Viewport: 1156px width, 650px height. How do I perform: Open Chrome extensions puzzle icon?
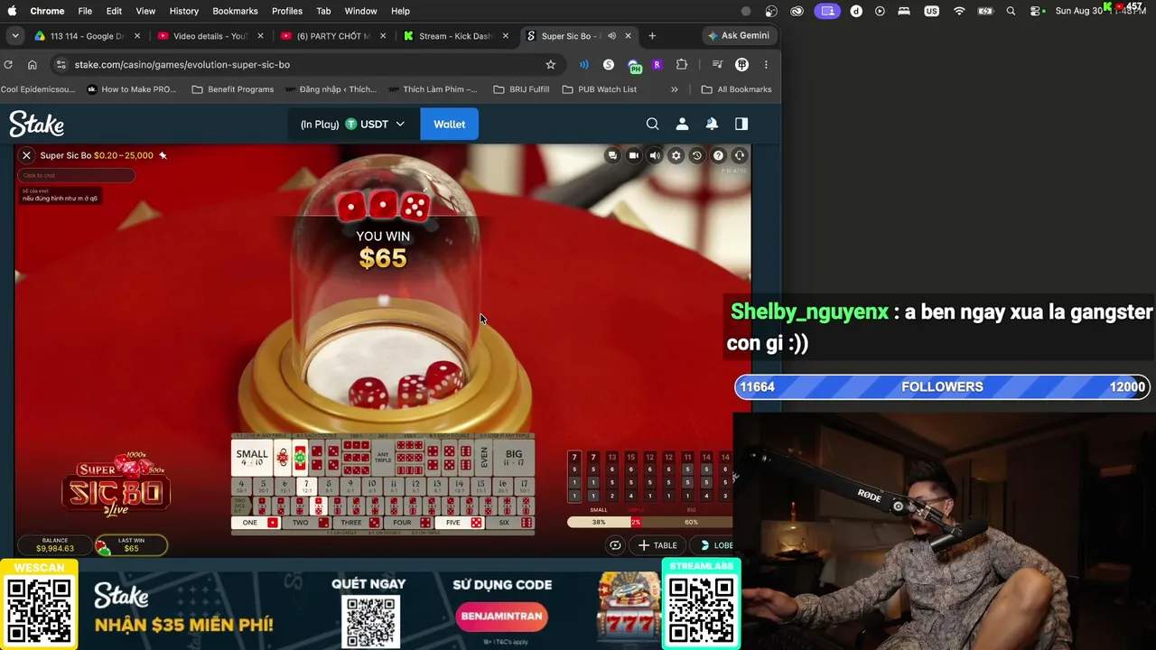682,64
